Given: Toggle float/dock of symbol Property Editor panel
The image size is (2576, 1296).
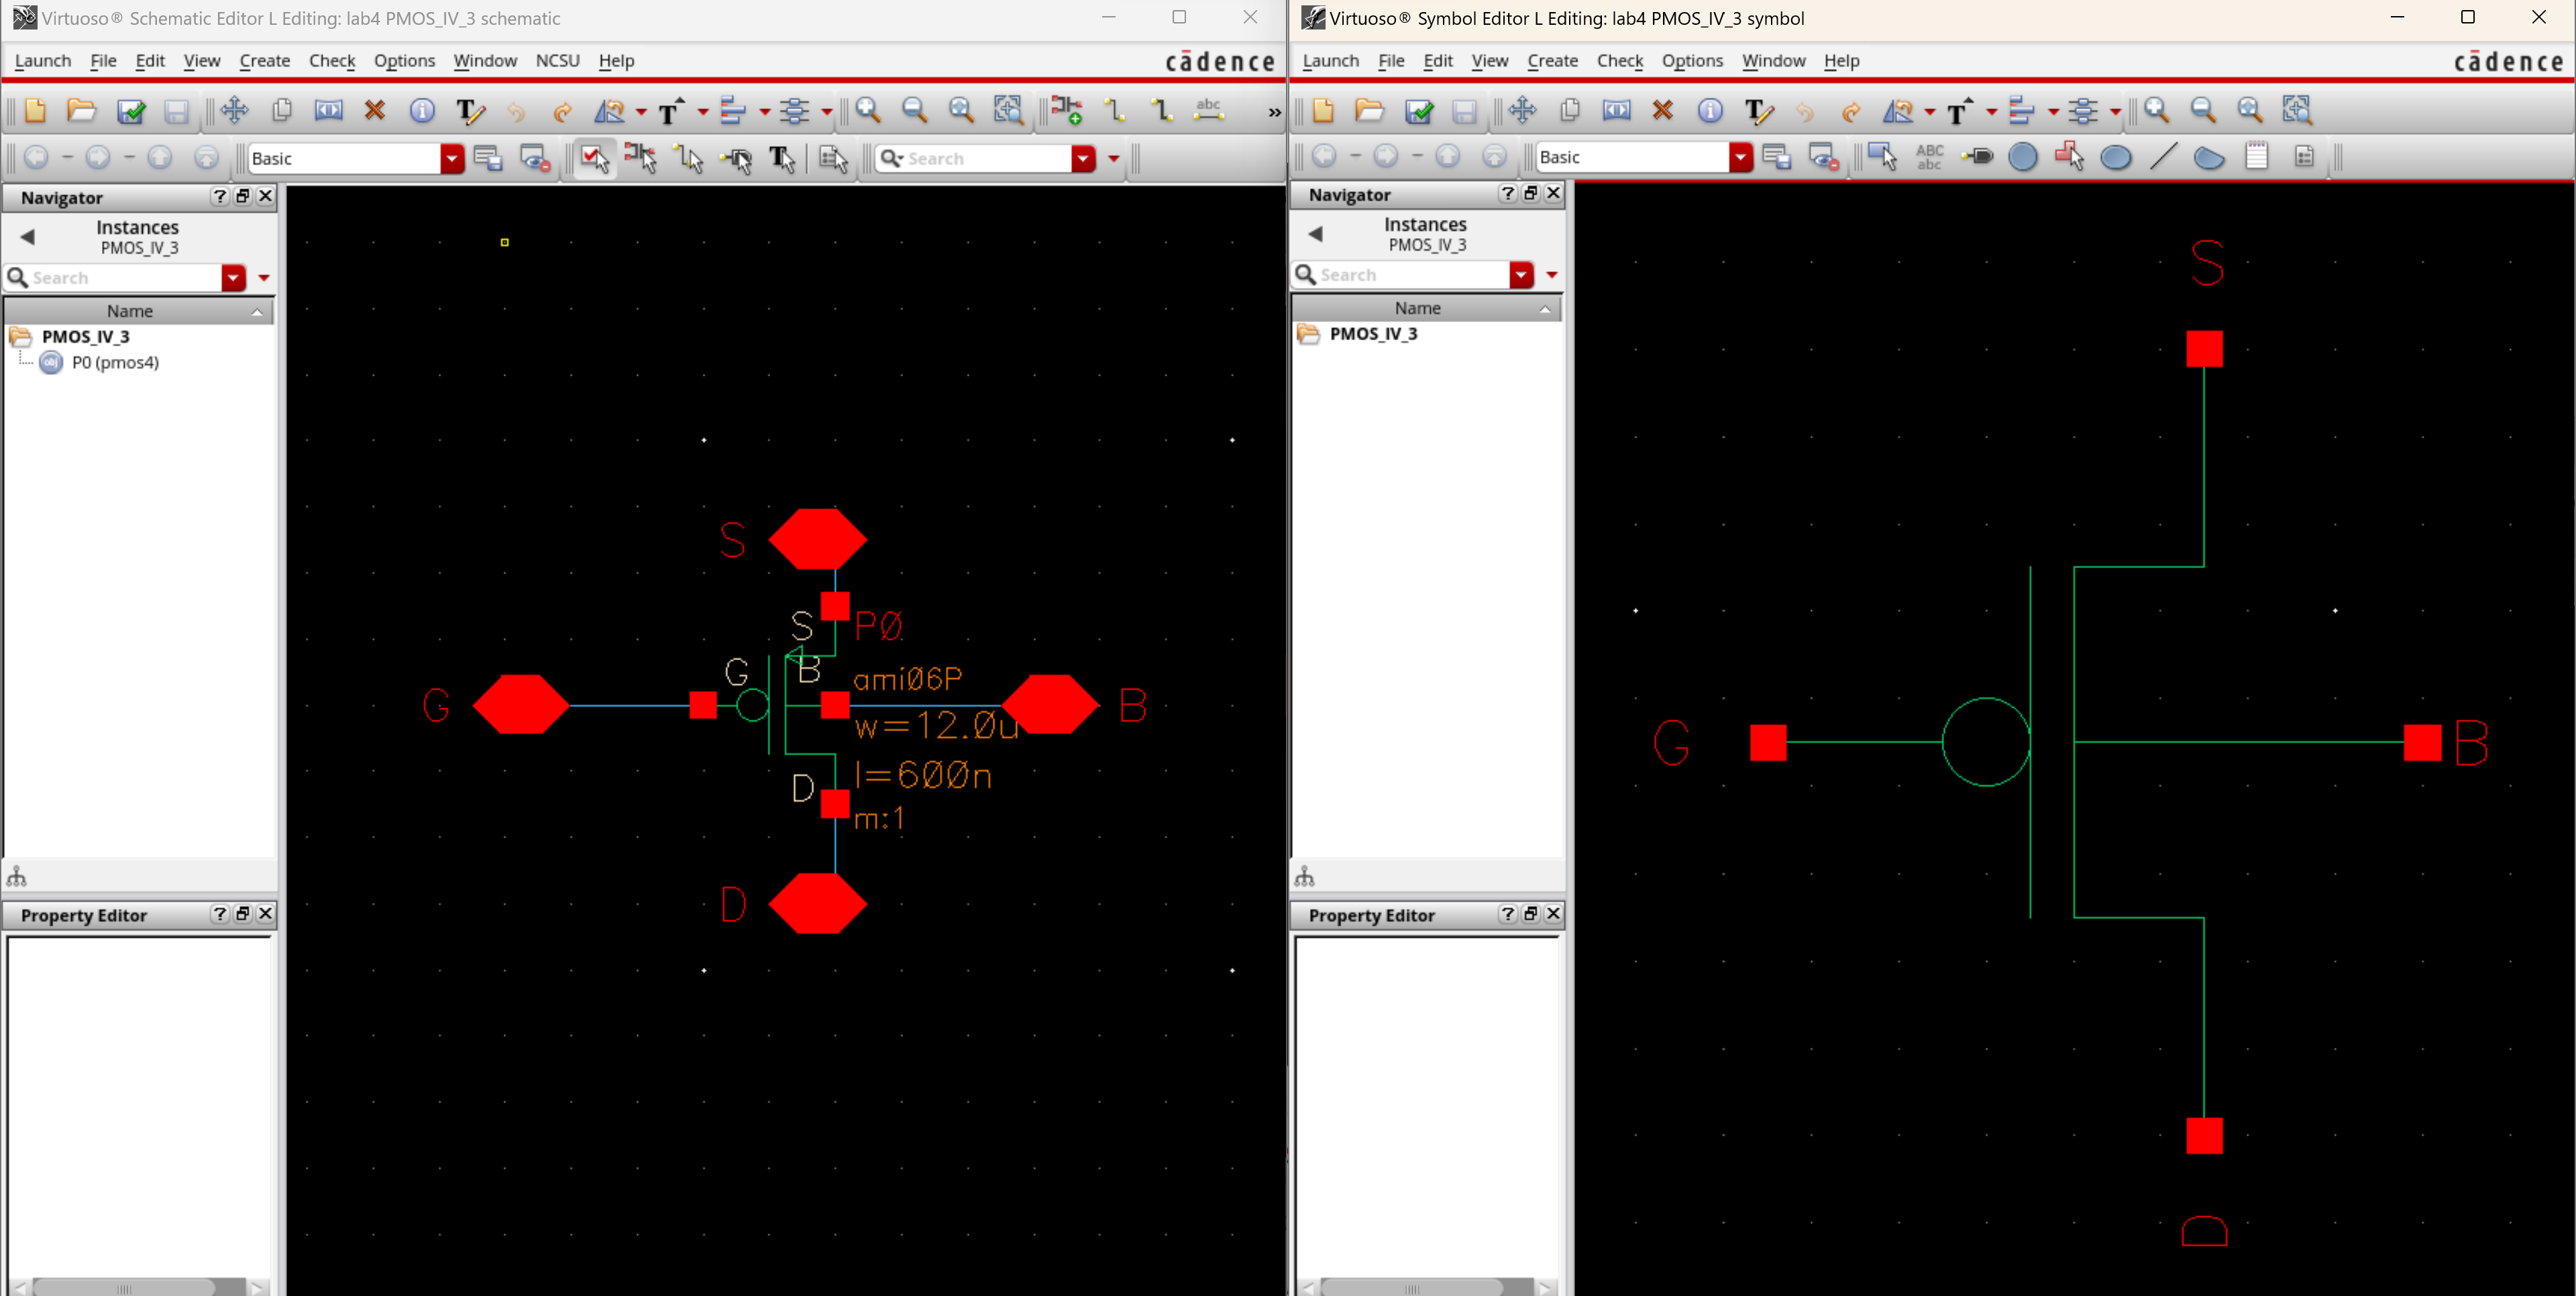Looking at the screenshot, I should coord(1530,914).
